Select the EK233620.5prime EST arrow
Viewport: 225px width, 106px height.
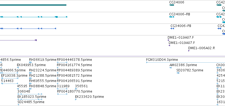click(76, 99)
